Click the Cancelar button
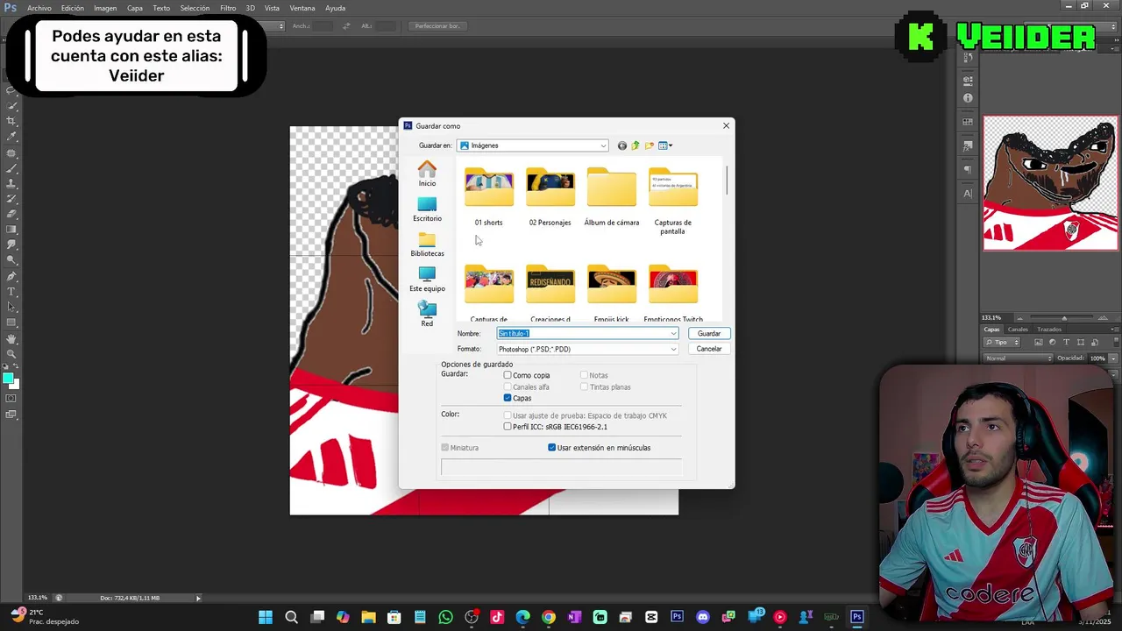Image resolution: width=1122 pixels, height=631 pixels. tap(709, 349)
